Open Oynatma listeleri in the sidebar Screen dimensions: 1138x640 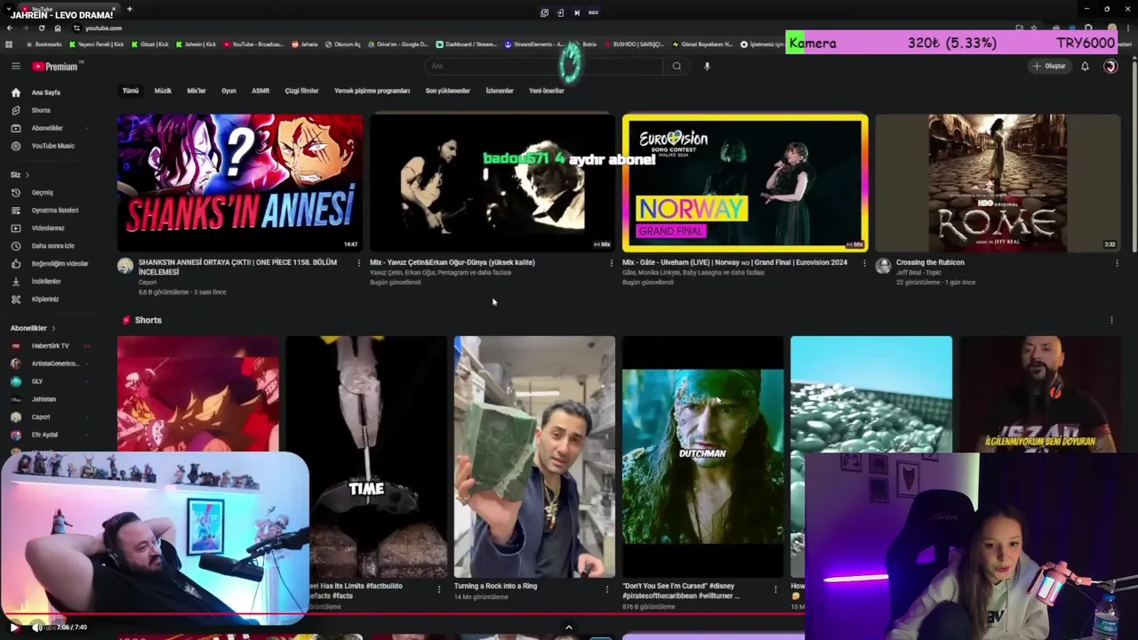coord(55,210)
